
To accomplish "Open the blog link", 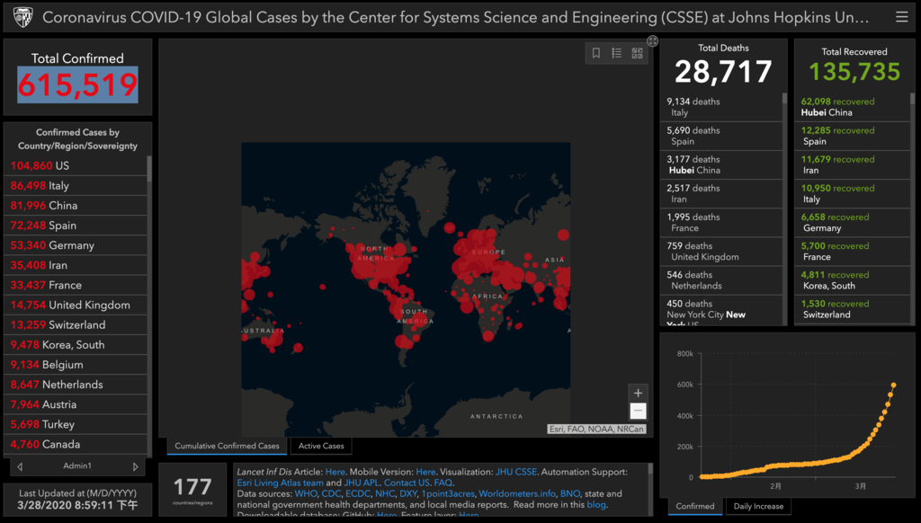I will 596,505.
